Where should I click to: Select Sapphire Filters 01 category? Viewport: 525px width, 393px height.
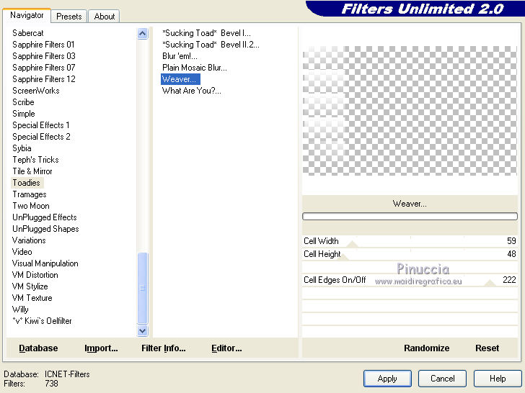(x=43, y=45)
